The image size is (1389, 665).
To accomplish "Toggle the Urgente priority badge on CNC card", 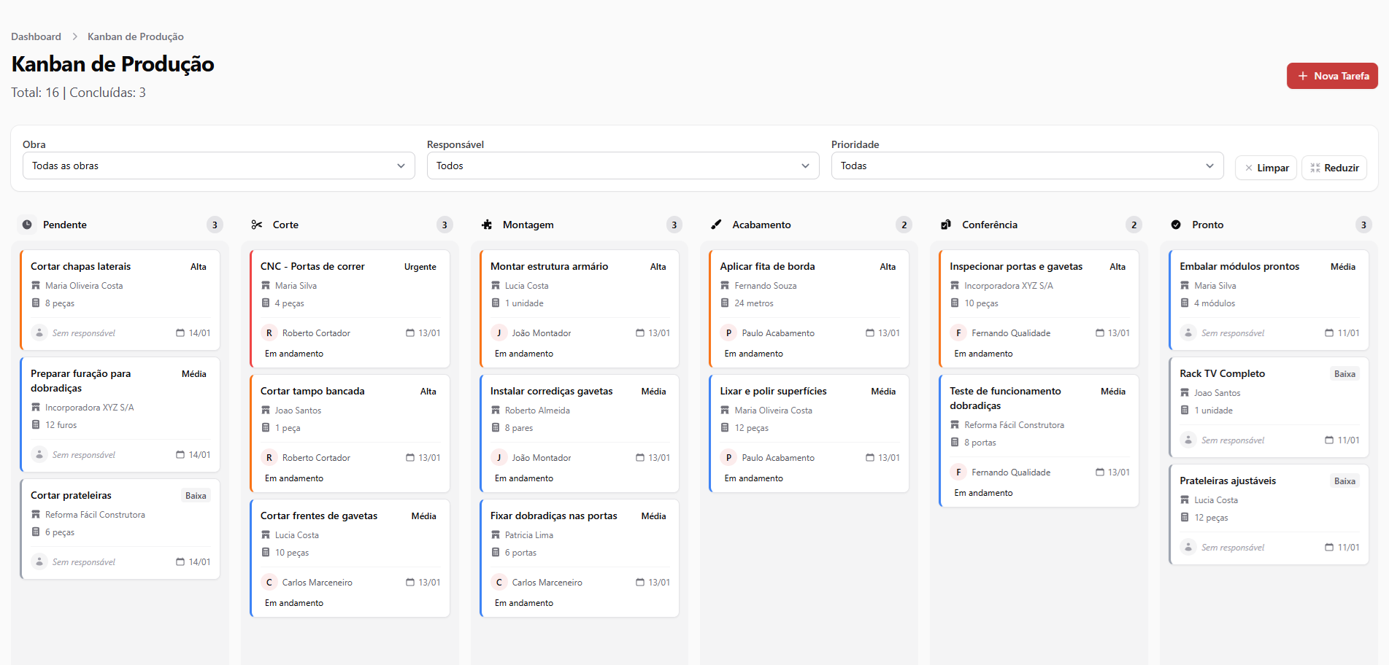I will (420, 266).
